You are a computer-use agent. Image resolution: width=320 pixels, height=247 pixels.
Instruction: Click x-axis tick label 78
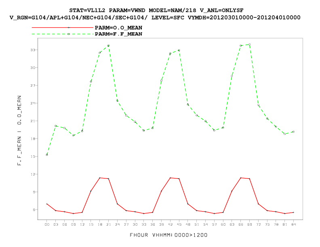pyautogui.click(x=276, y=224)
